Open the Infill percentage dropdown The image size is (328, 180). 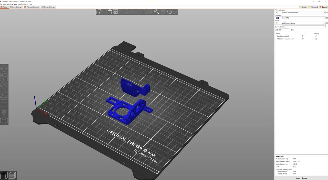pyautogui.click(x=284, y=30)
